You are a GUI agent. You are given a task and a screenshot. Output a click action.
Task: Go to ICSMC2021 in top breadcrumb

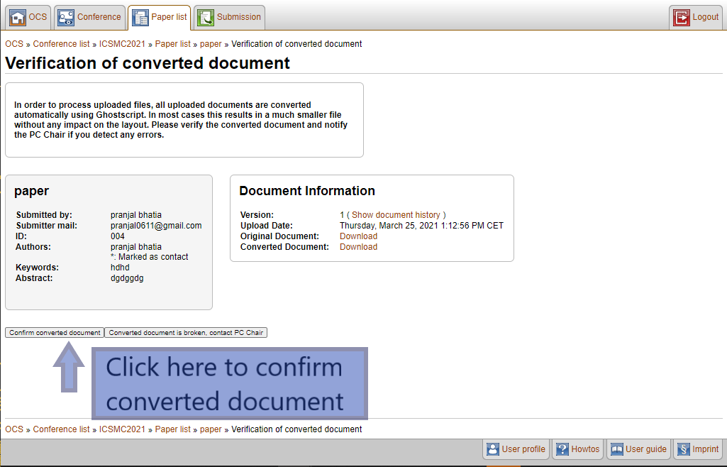pyautogui.click(x=122, y=44)
